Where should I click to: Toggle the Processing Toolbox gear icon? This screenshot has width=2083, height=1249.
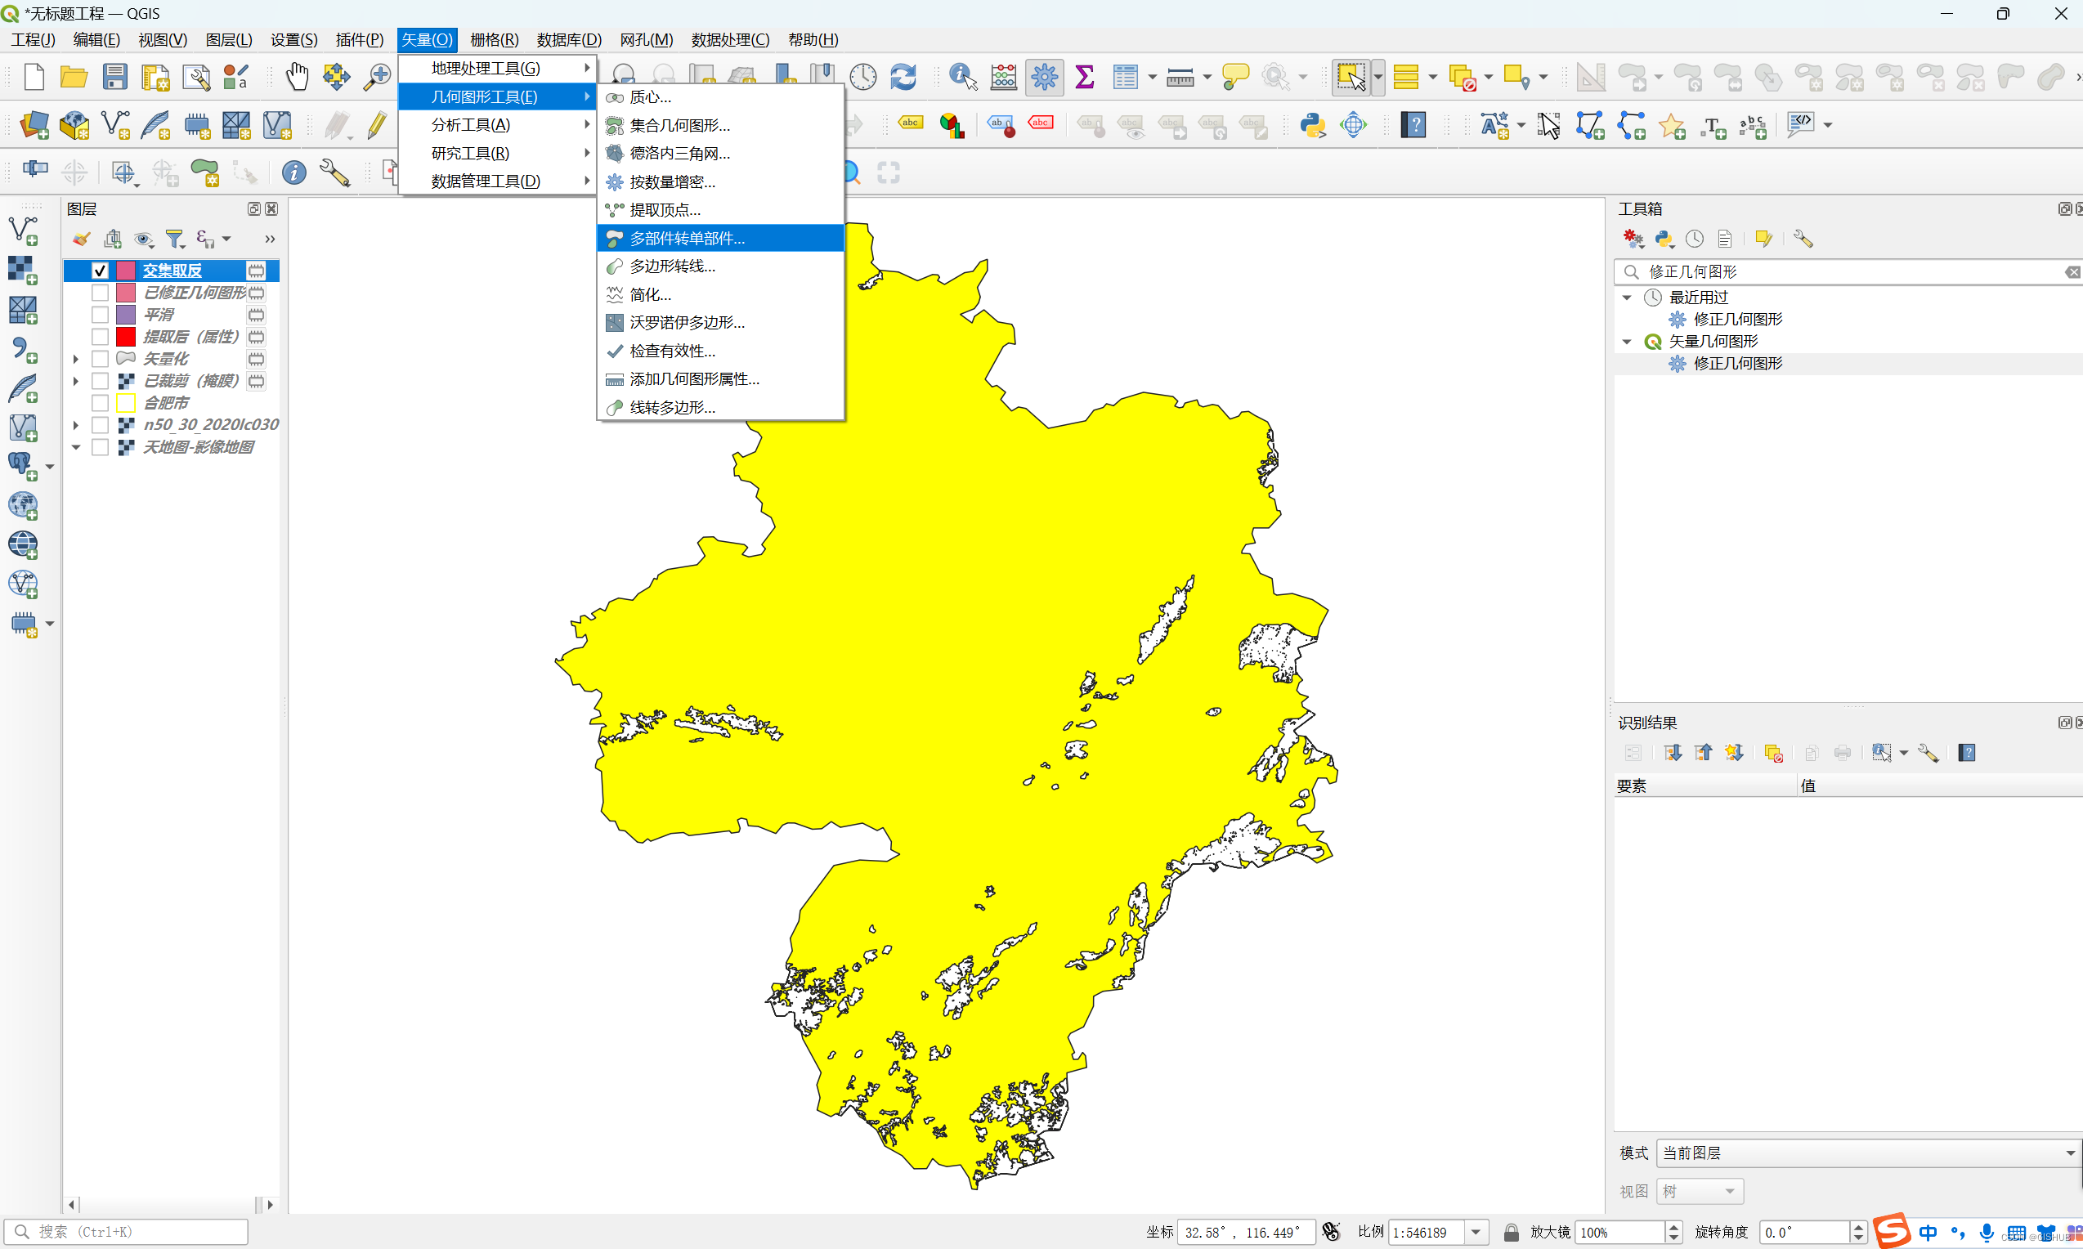tap(1045, 78)
